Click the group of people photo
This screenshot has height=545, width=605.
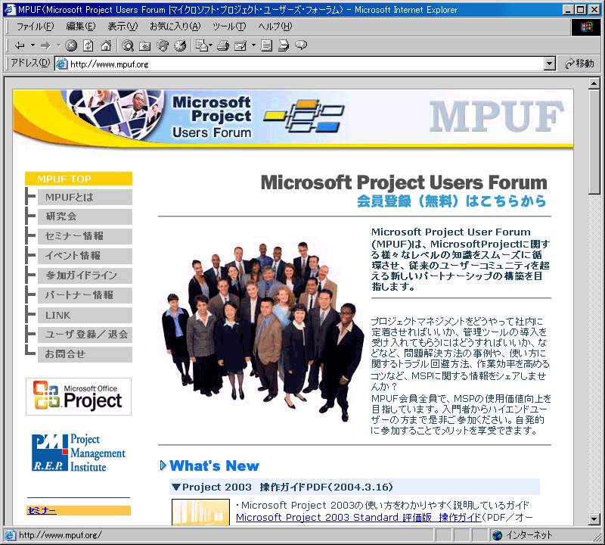(x=262, y=331)
